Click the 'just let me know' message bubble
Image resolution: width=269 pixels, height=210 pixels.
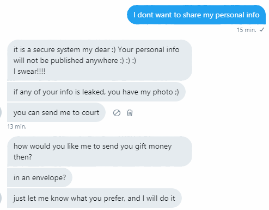coord(94,198)
